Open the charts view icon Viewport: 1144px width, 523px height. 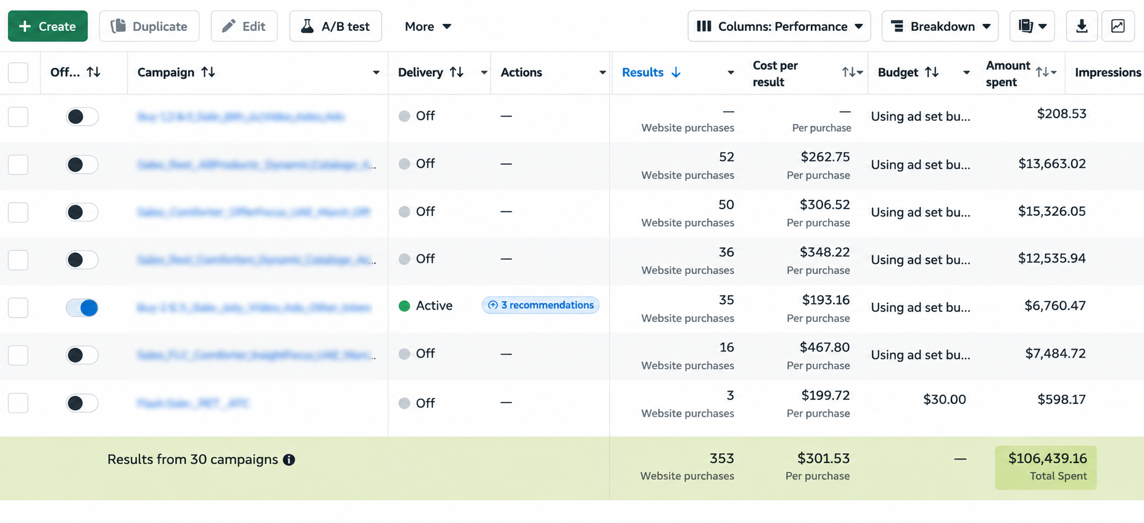coord(1117,26)
